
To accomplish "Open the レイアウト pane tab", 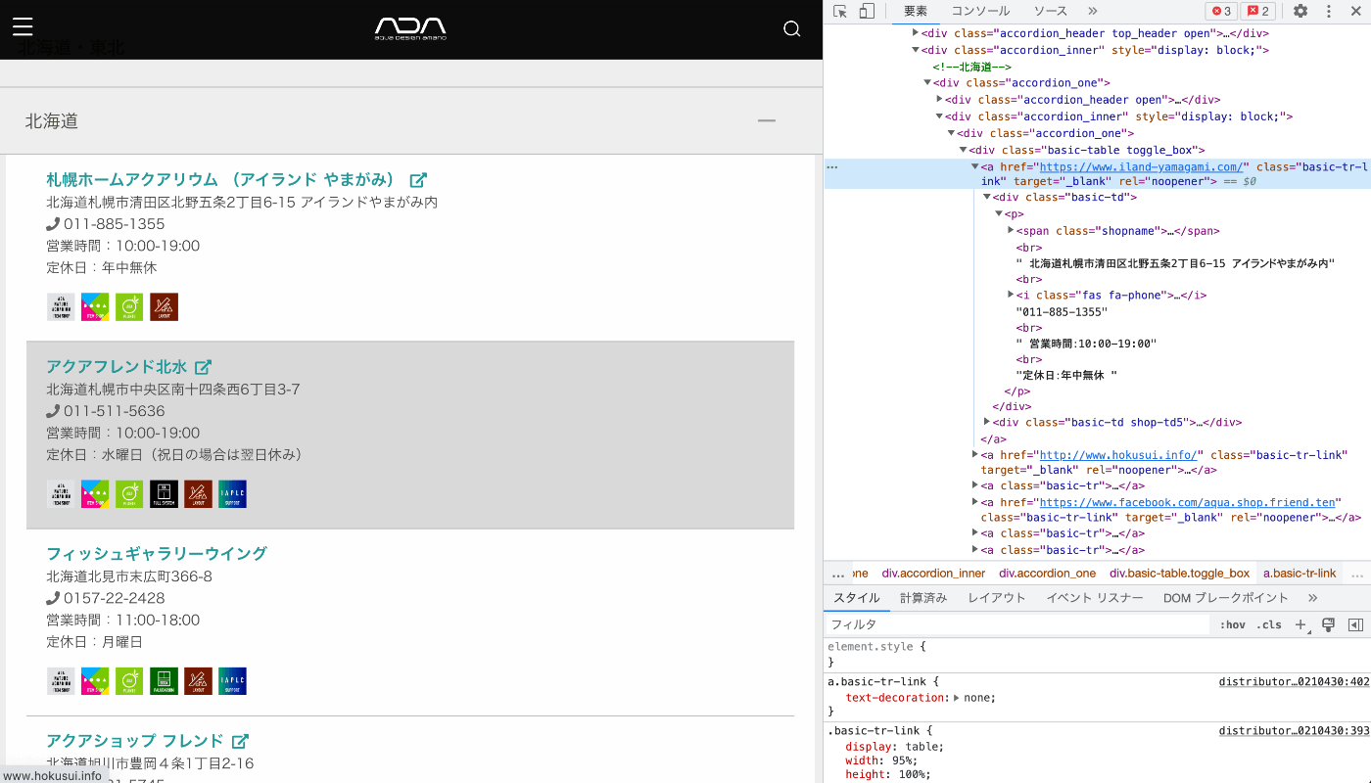I will pos(997,598).
